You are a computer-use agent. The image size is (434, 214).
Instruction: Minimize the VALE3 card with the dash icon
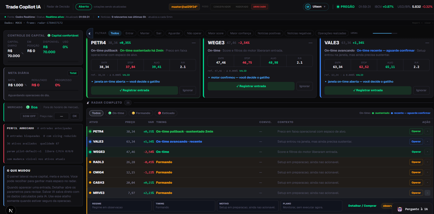coord(427,43)
